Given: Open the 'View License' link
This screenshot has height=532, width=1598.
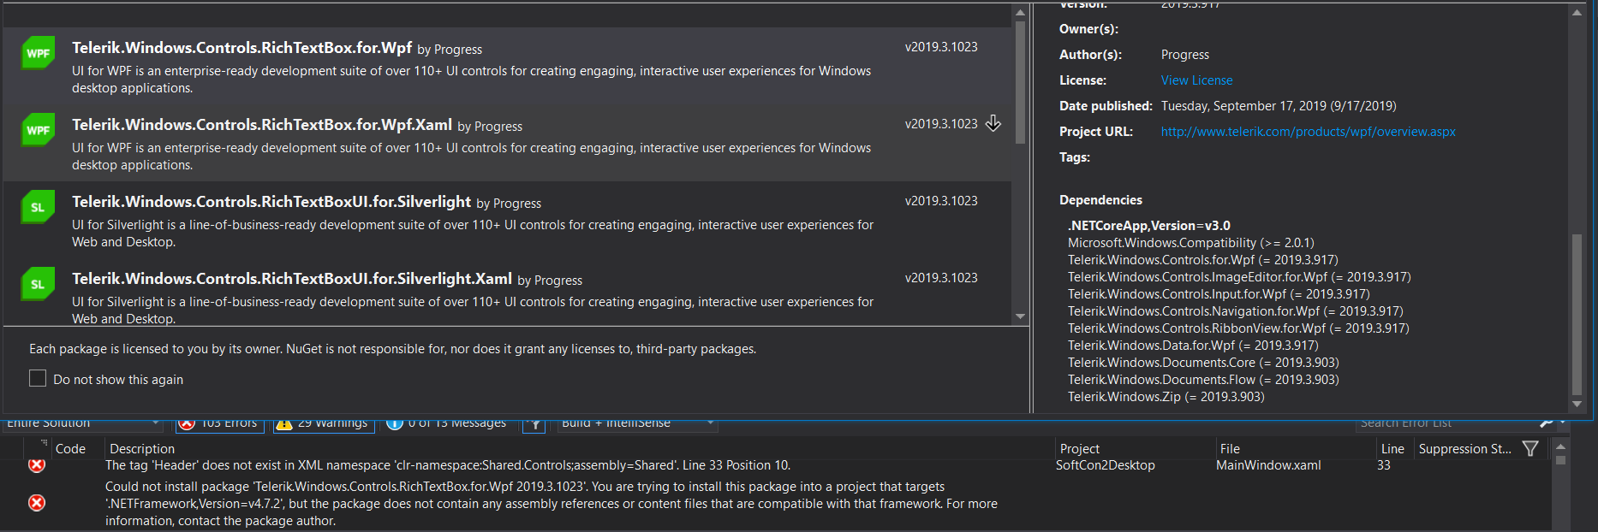Looking at the screenshot, I should [1196, 80].
